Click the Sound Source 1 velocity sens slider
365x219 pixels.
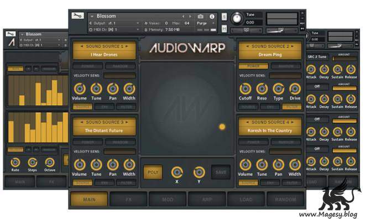[x=119, y=76]
